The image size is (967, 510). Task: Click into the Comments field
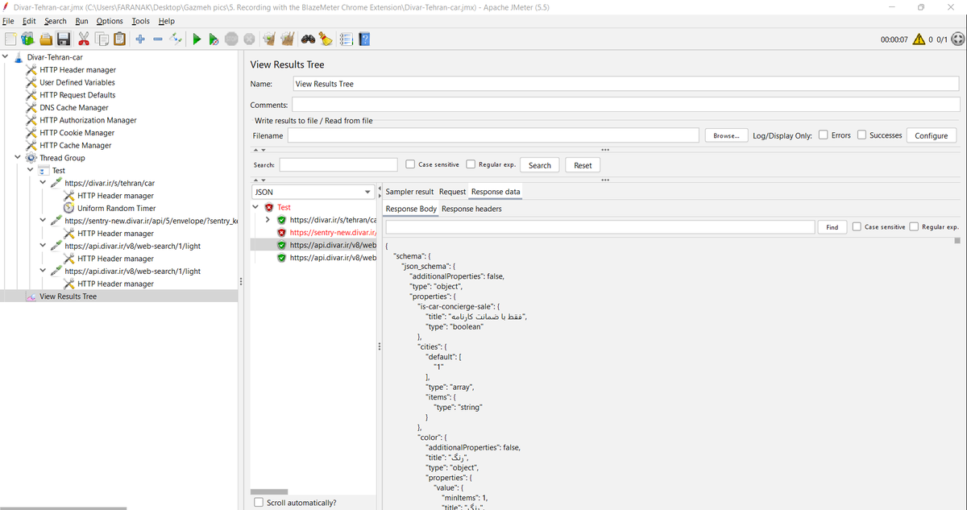(625, 105)
